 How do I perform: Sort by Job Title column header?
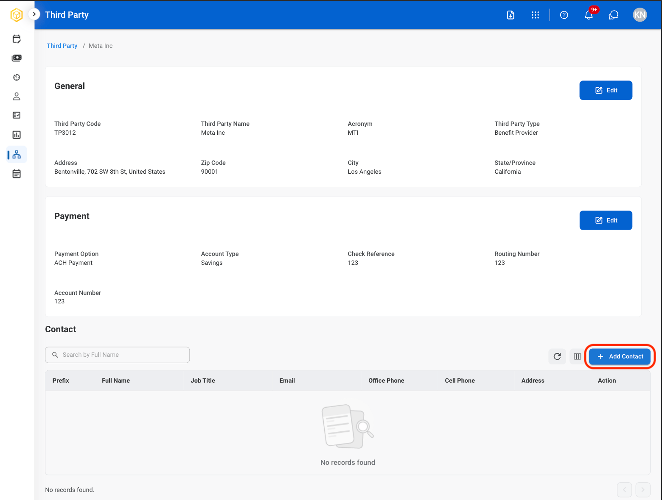(x=203, y=381)
